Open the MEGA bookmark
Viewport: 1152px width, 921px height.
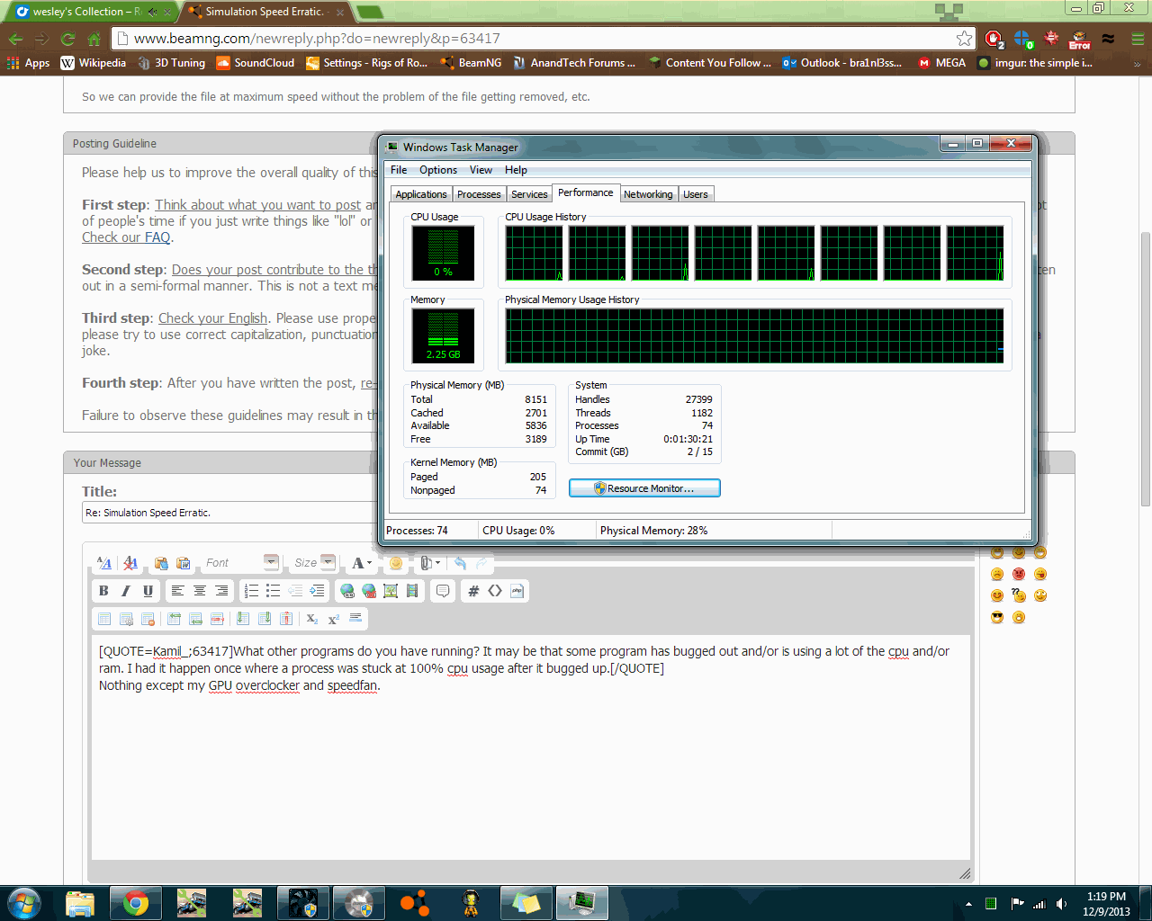point(941,63)
